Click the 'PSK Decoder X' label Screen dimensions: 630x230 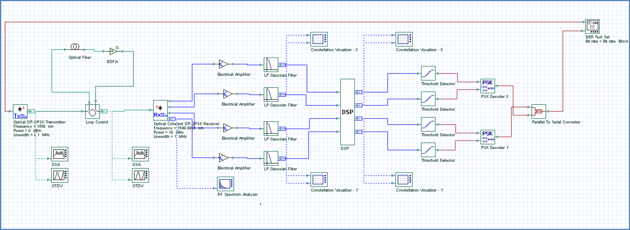point(495,97)
